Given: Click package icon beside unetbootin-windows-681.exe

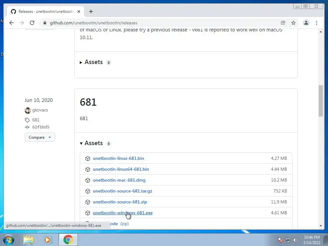Looking at the screenshot, I should pyautogui.click(x=88, y=213).
